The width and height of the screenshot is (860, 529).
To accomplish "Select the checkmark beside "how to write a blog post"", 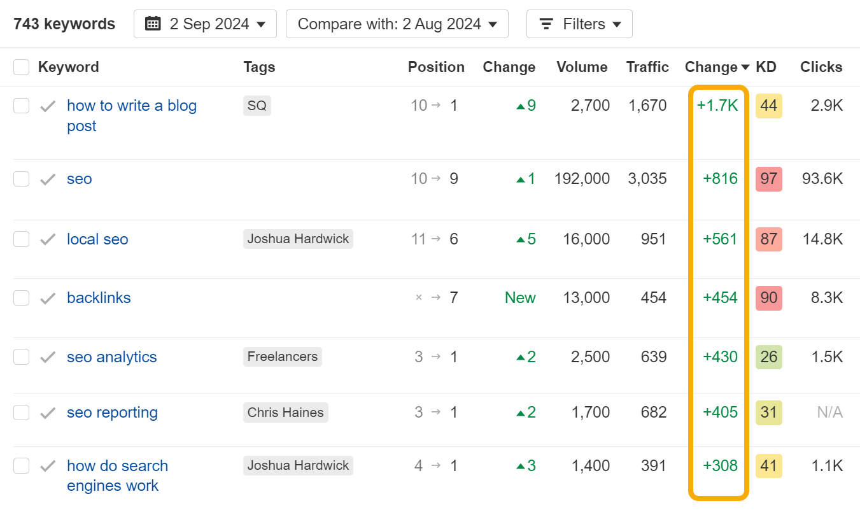I will (x=47, y=106).
